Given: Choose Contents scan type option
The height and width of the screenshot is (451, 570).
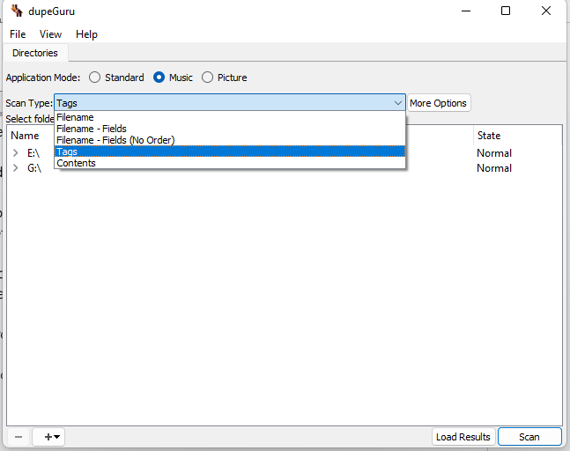Looking at the screenshot, I should [230, 163].
